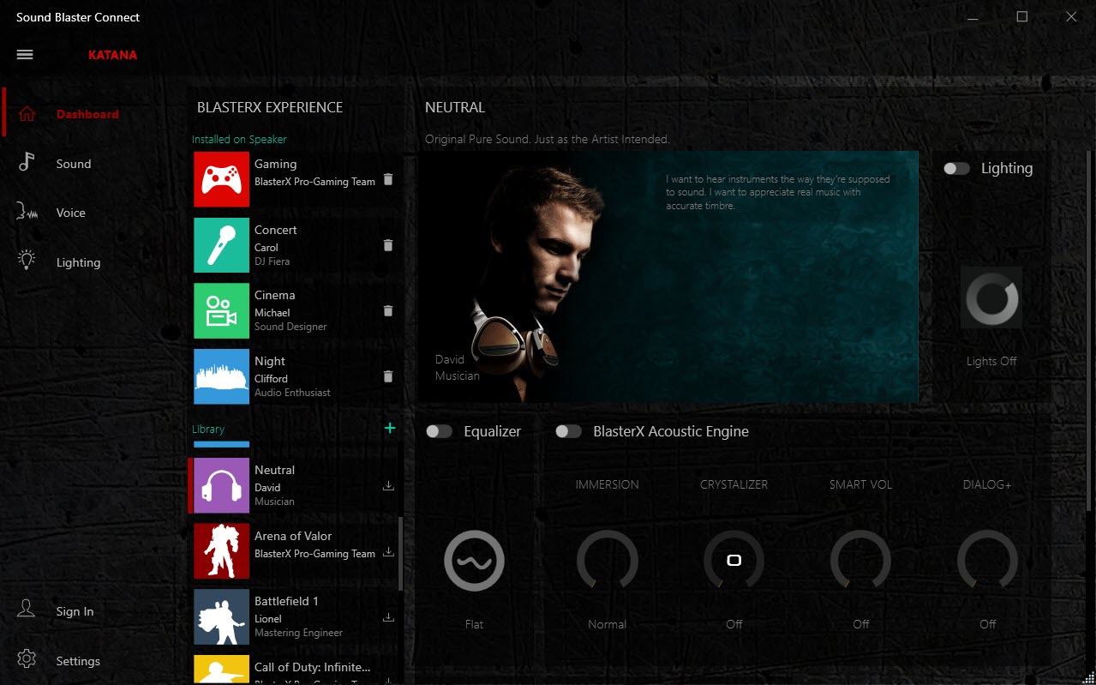Click the Settings gear icon

[x=27, y=660]
